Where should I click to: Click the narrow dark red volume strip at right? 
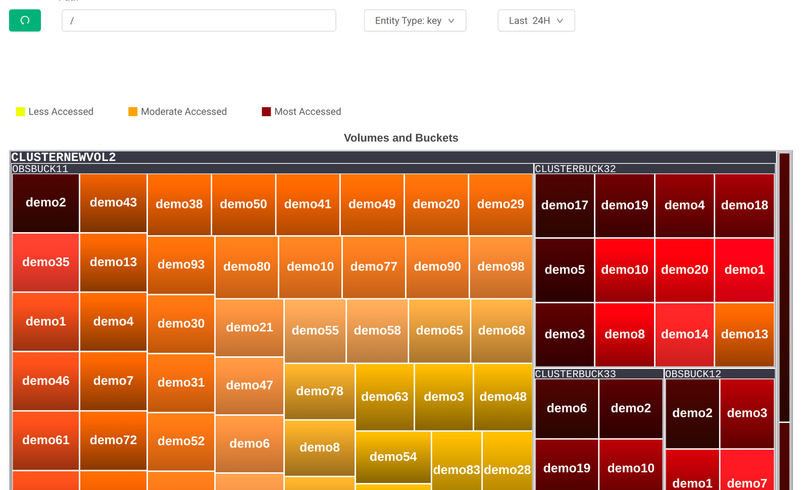[x=784, y=288]
